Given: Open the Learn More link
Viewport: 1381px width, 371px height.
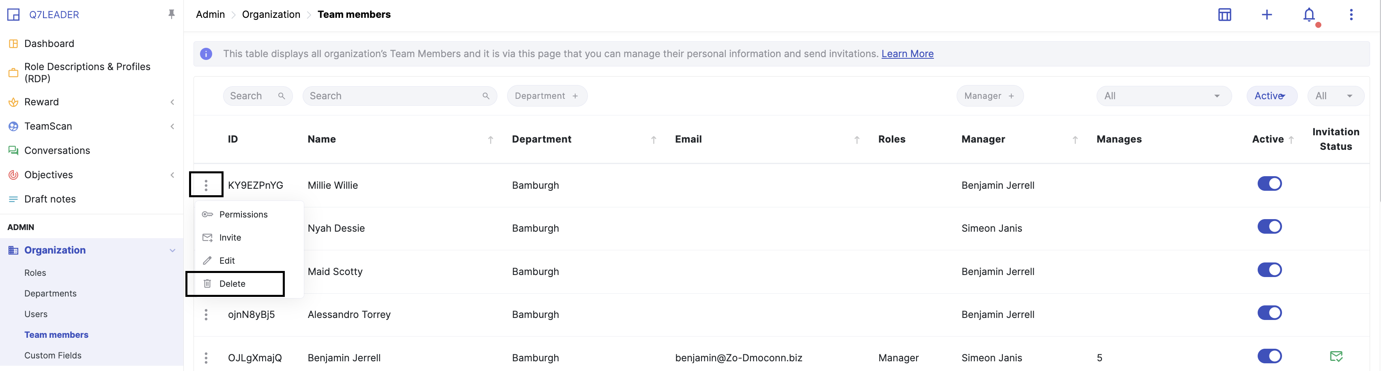Looking at the screenshot, I should click(907, 54).
